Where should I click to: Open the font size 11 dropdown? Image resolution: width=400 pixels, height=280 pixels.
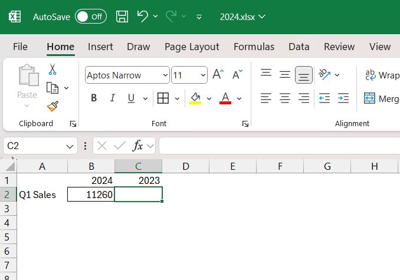[x=203, y=75]
